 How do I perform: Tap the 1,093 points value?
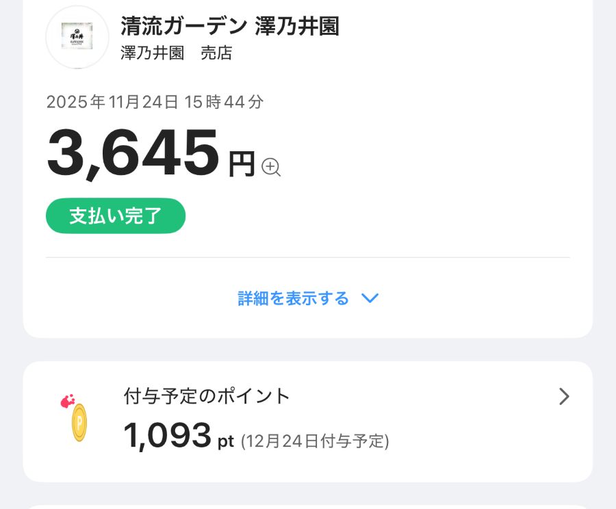167,436
